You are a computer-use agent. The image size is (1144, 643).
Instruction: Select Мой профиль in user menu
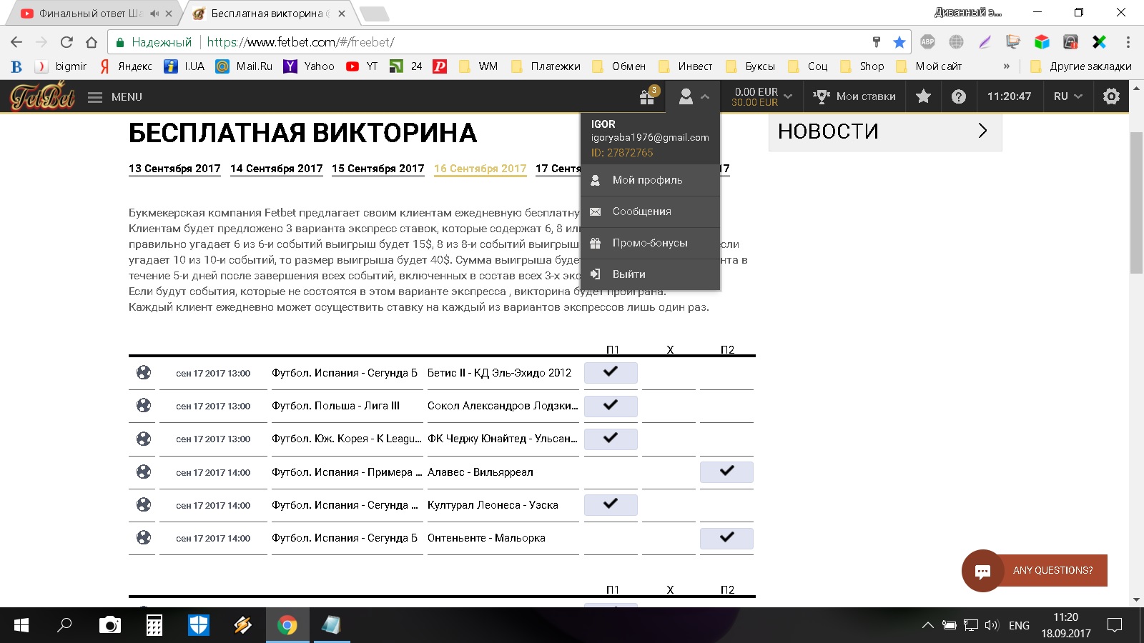point(647,180)
